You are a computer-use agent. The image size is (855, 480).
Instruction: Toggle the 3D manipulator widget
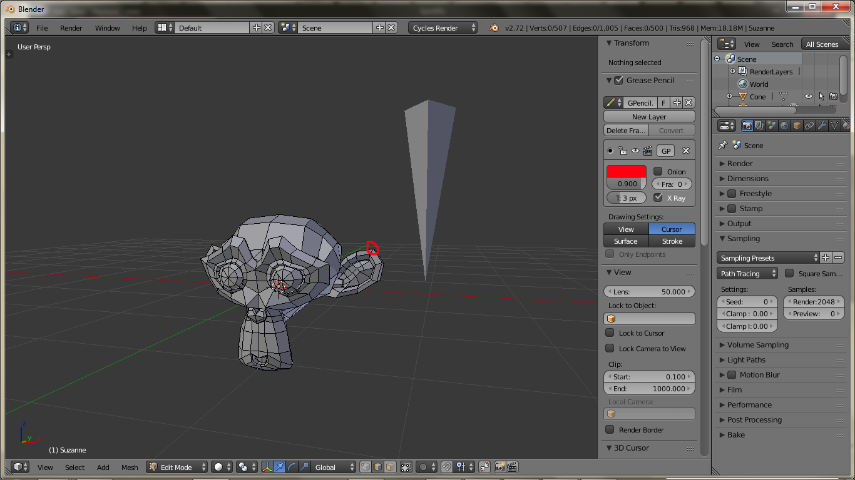click(x=267, y=467)
